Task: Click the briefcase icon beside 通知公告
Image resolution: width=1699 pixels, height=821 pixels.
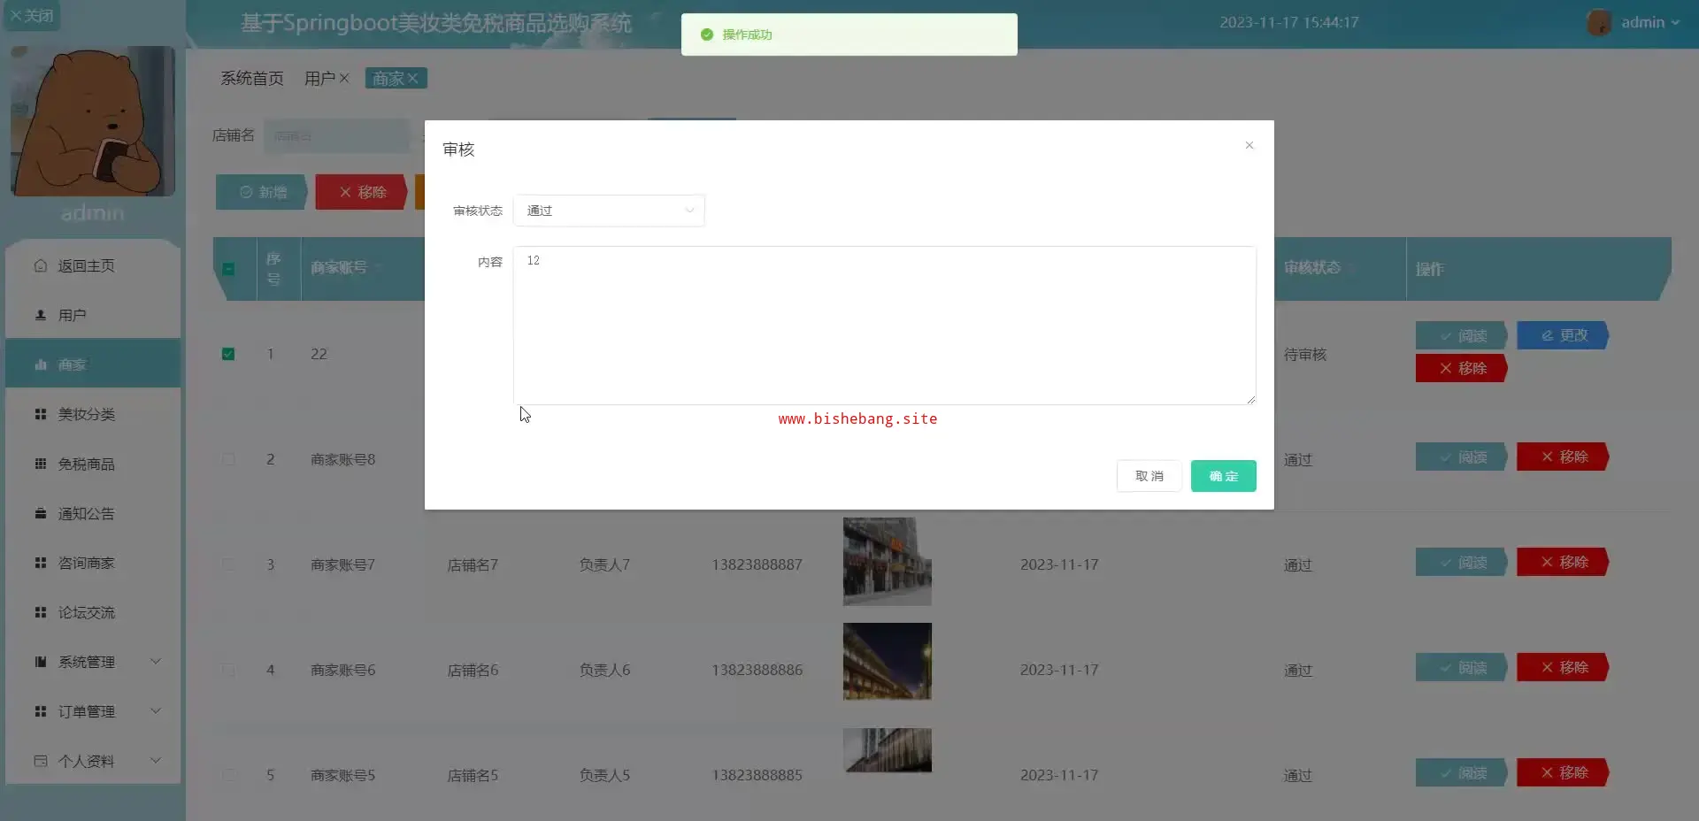Action: [41, 513]
